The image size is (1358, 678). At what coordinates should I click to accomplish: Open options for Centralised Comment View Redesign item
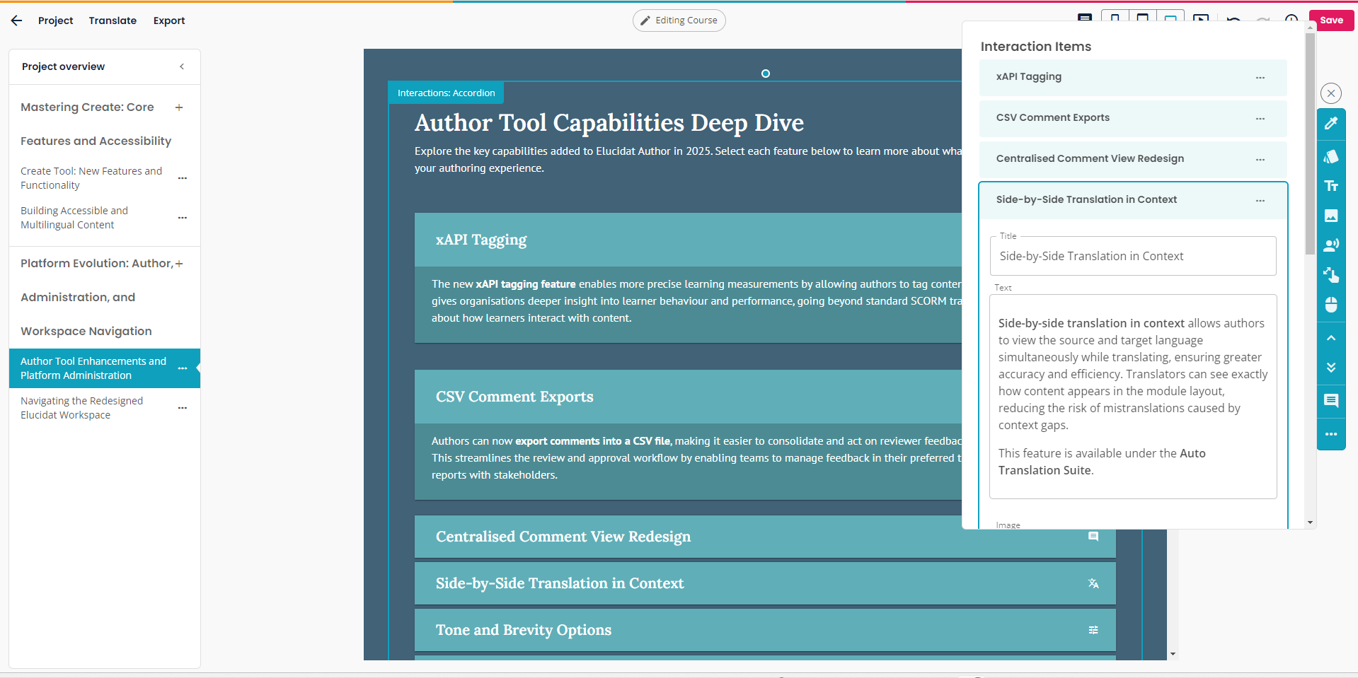click(1260, 160)
